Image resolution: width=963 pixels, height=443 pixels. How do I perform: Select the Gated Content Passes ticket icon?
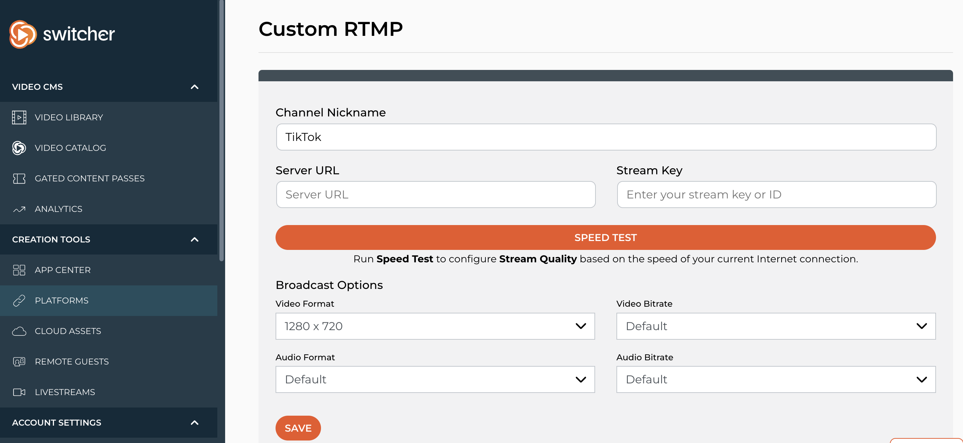(19, 179)
